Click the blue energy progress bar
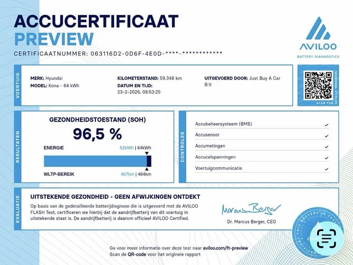Viewport: 353px width, 265px height. tap(95, 161)
